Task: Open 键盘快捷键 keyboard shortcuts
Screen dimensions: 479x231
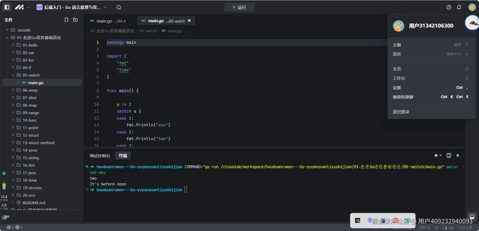Action: (x=403, y=97)
